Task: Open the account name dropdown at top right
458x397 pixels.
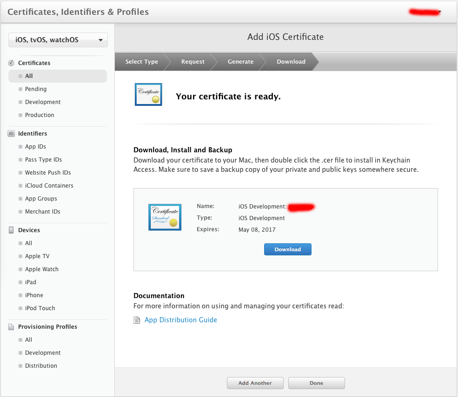Action: 425,12
